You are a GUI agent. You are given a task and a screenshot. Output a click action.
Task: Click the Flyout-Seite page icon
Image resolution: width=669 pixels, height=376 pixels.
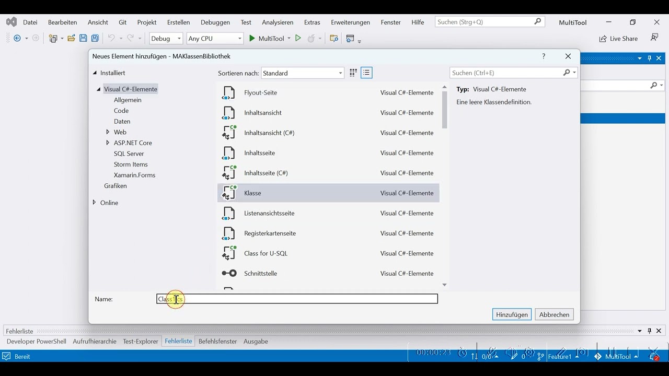[229, 92]
